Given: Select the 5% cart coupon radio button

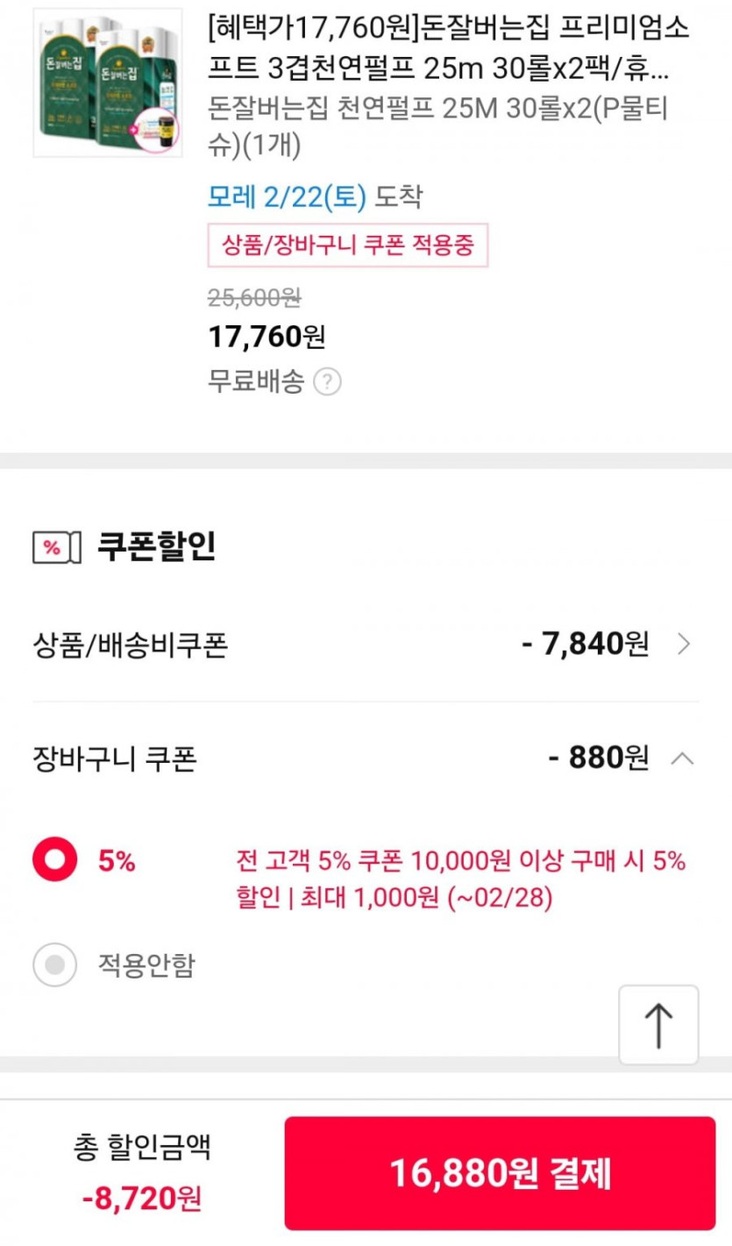Looking at the screenshot, I should coord(55,861).
